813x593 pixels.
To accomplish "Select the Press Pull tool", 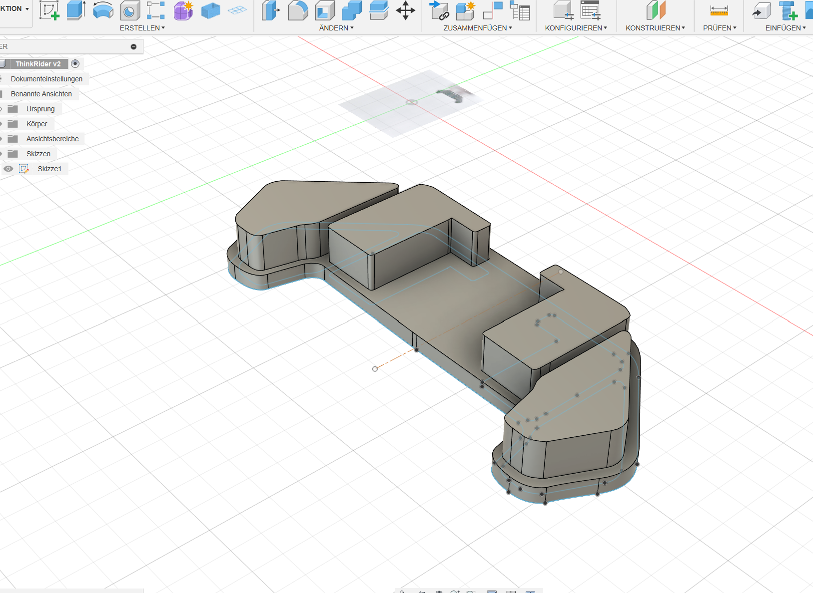I will 270,10.
